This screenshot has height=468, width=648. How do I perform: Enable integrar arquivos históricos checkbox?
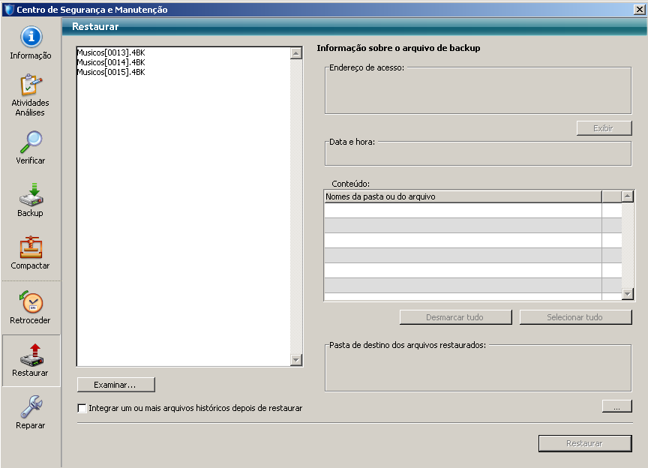82,409
